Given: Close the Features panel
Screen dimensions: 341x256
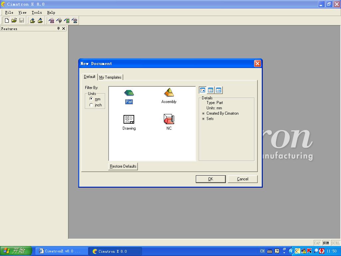Looking at the screenshot, I should coord(64,29).
